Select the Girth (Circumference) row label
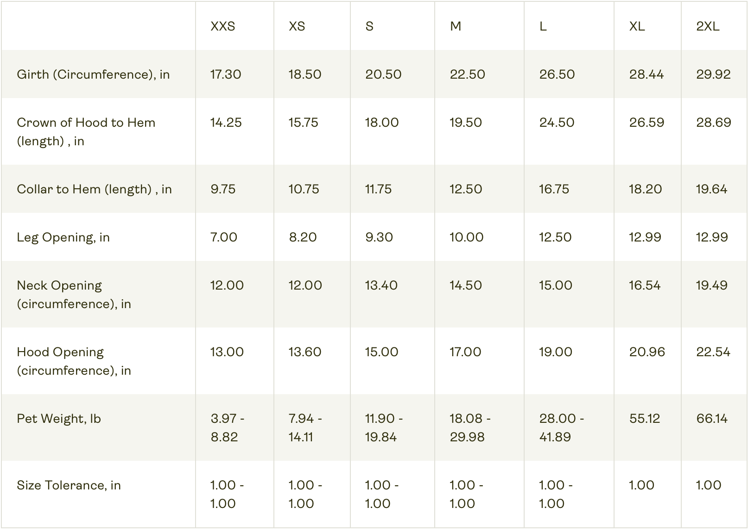The width and height of the screenshot is (748, 532). [x=93, y=74]
